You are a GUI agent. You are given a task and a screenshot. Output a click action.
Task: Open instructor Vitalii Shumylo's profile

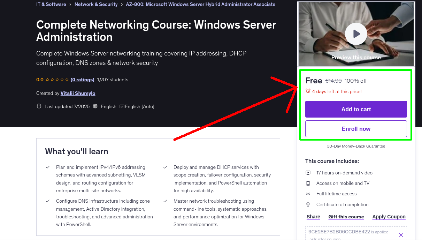click(x=78, y=93)
